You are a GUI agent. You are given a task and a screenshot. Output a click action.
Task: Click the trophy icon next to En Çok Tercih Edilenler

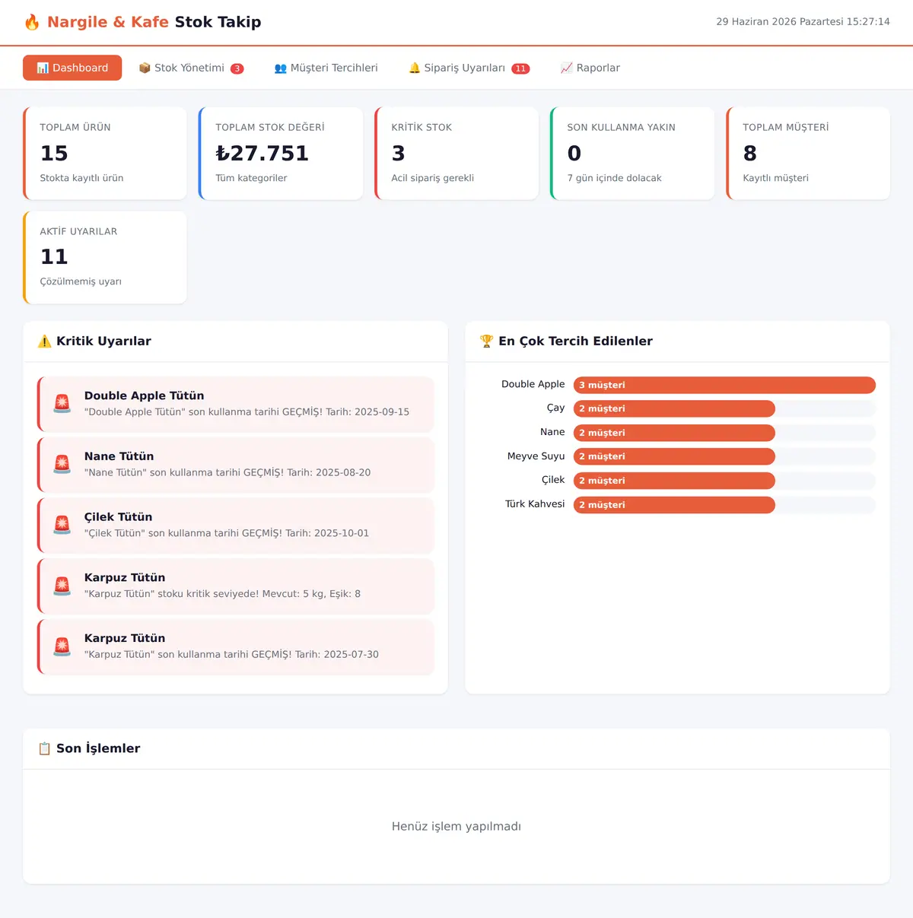click(487, 341)
